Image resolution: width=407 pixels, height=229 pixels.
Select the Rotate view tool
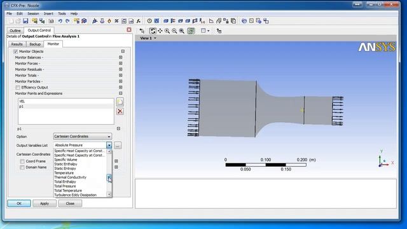153,31
